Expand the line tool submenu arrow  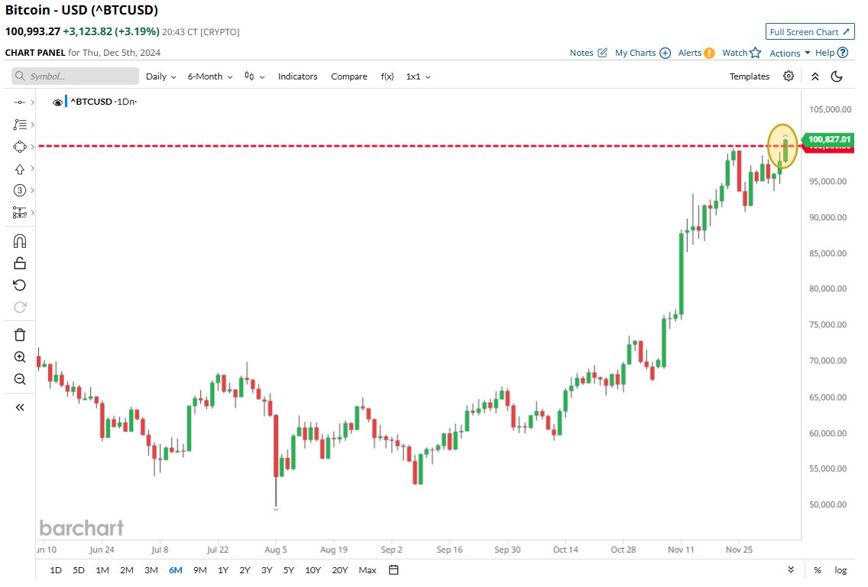pyautogui.click(x=33, y=102)
